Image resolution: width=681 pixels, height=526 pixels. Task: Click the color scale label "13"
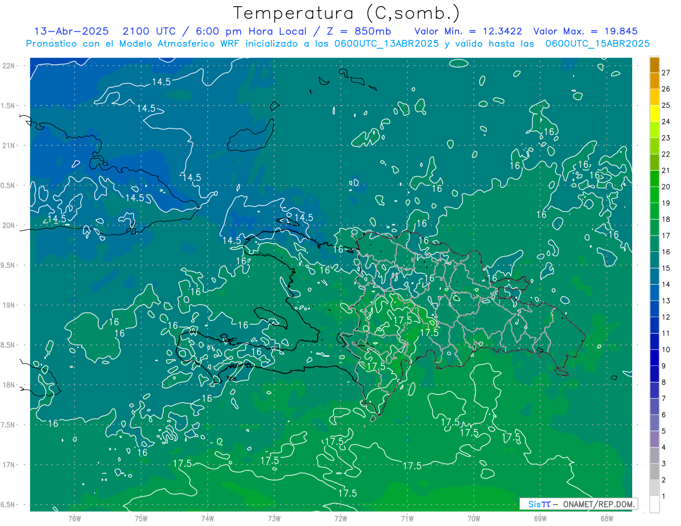click(666, 301)
